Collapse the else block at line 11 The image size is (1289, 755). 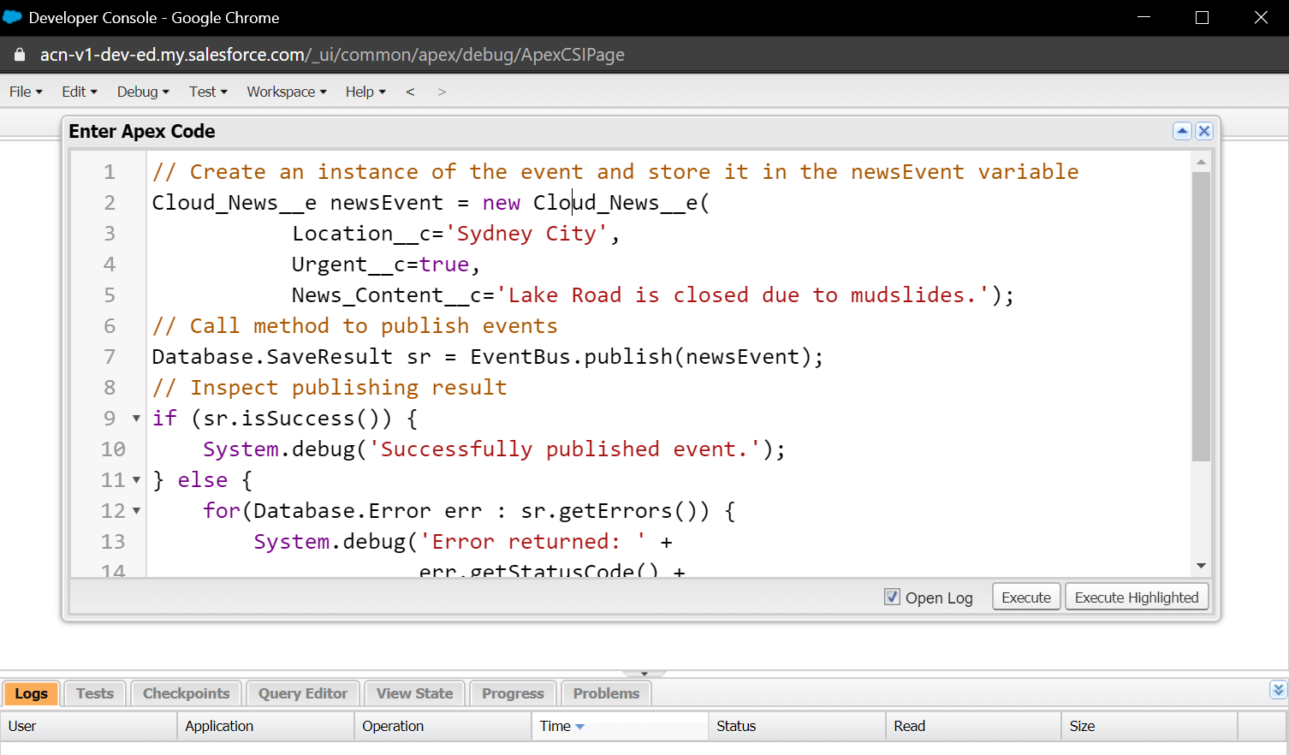pos(136,480)
